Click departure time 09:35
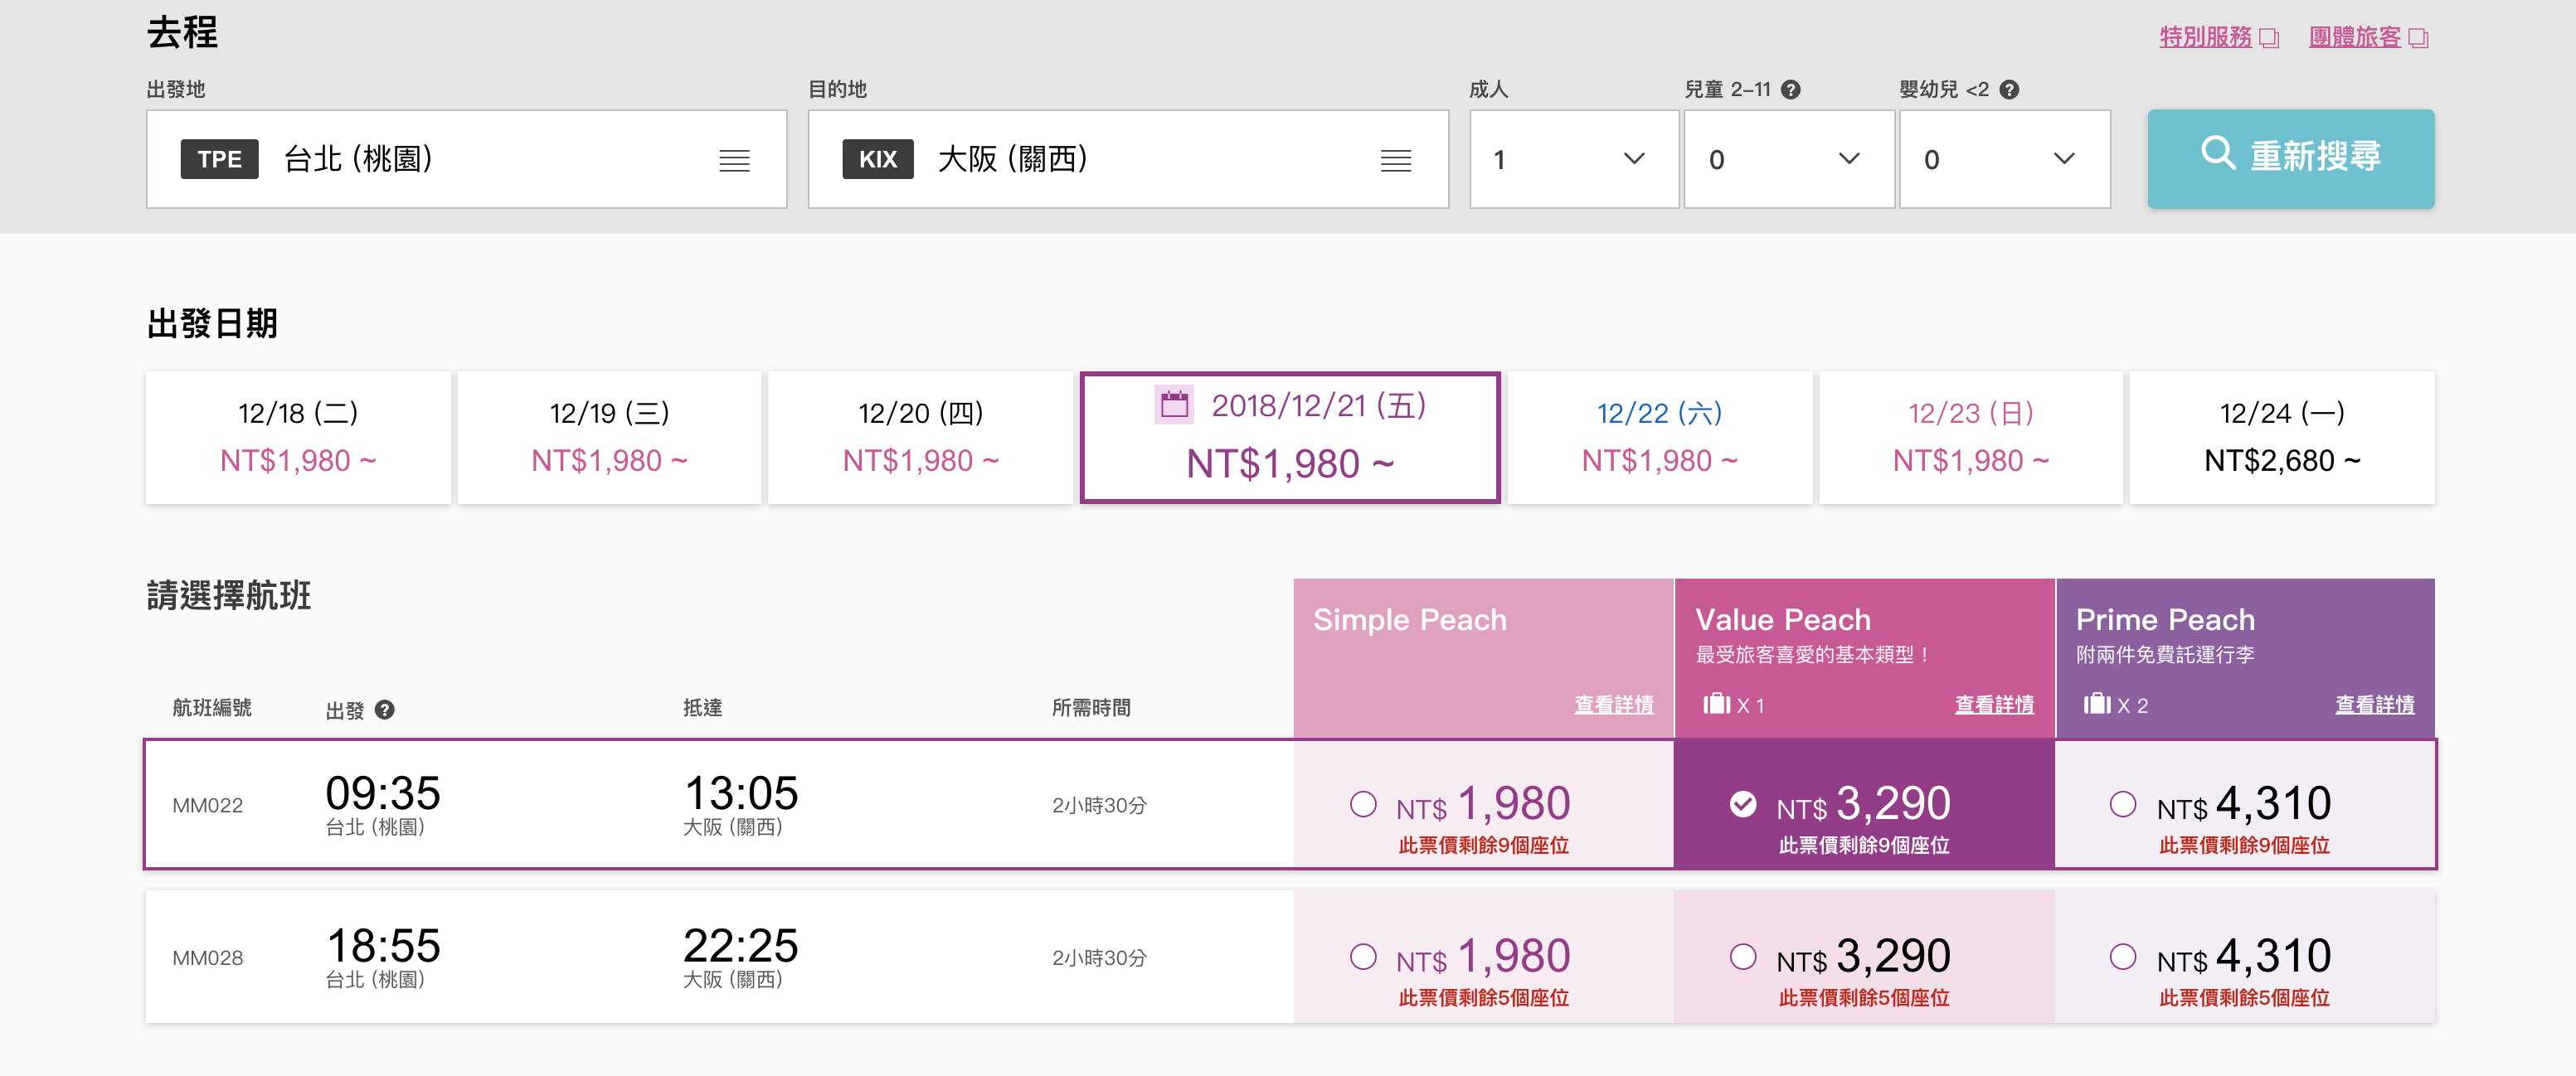 [383, 793]
